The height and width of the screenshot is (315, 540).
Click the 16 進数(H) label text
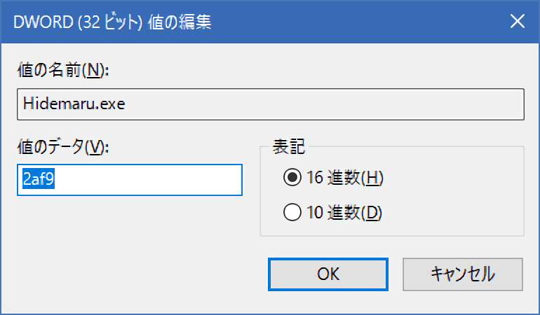point(344,178)
